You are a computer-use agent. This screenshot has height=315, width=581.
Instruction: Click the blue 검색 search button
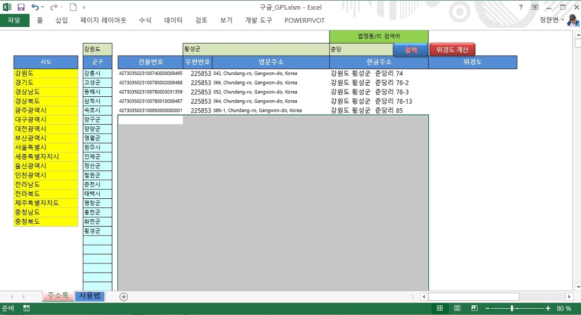click(x=411, y=50)
